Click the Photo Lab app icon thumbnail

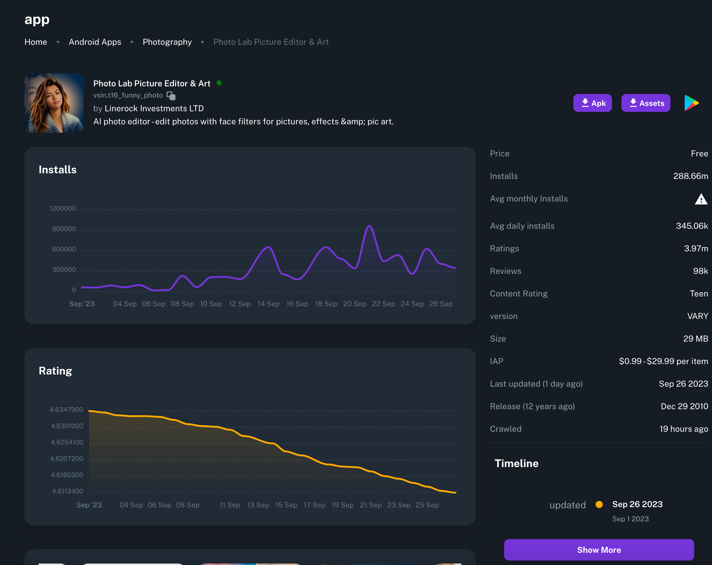tap(54, 103)
